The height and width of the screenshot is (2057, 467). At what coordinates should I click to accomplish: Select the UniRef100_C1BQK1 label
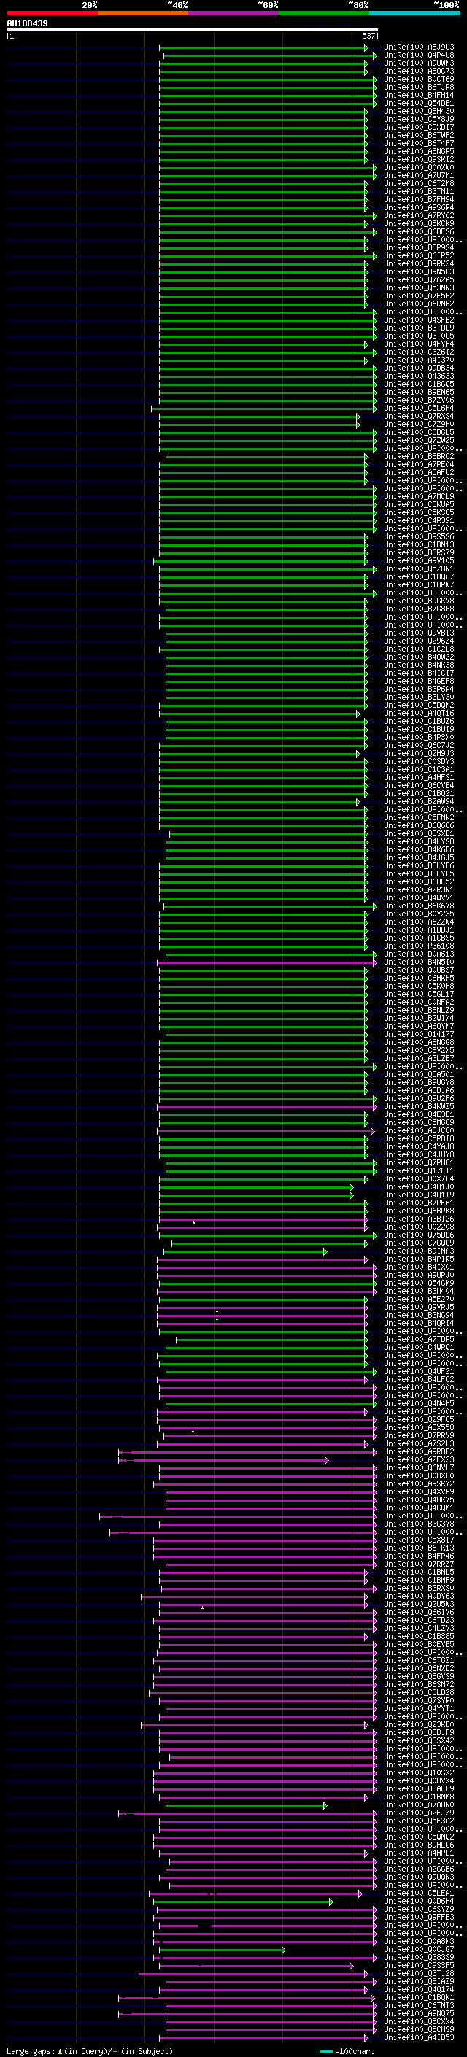tap(419, 1996)
